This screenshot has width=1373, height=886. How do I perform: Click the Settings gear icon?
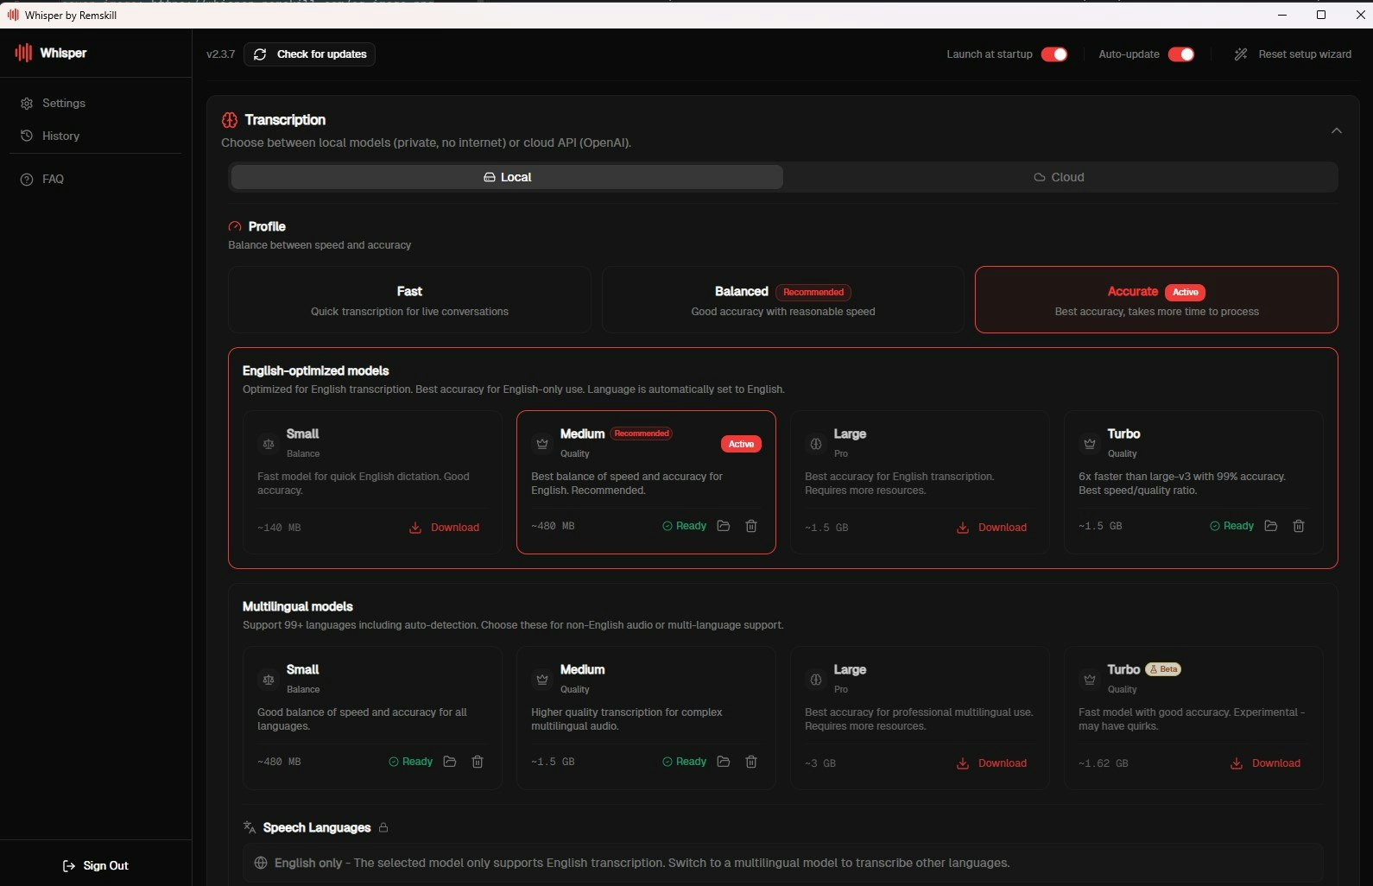tap(27, 103)
